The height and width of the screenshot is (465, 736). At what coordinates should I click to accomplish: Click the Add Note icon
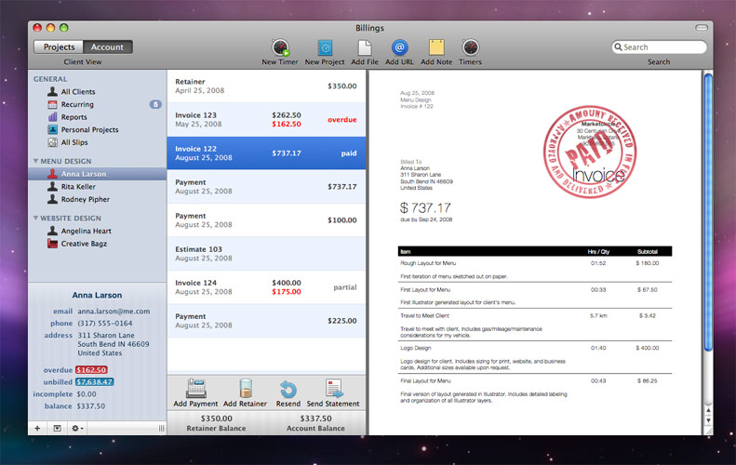(436, 47)
